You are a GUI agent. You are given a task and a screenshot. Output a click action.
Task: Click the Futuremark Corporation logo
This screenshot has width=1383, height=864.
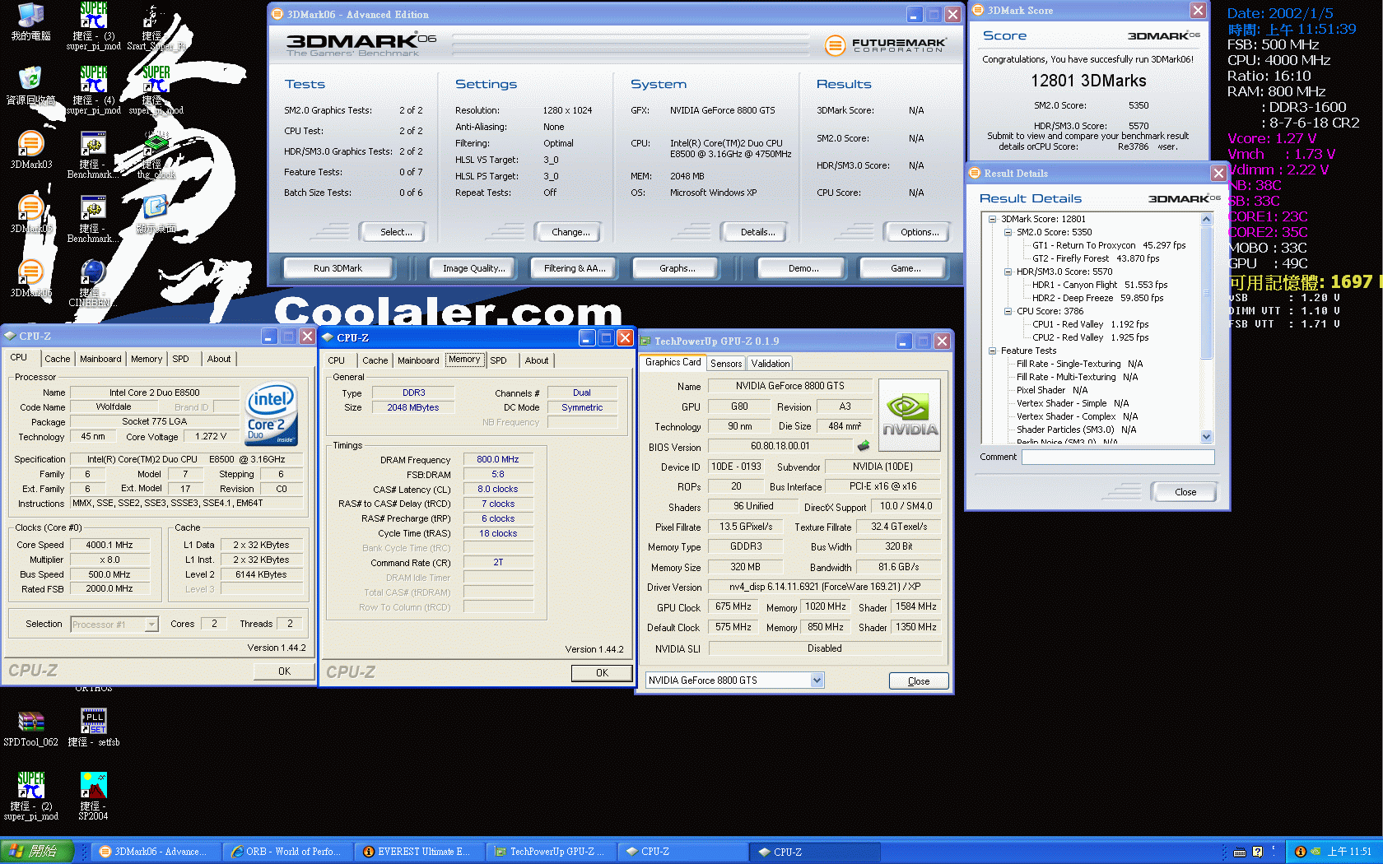point(886,44)
